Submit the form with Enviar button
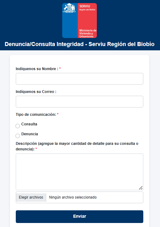 tap(80, 216)
